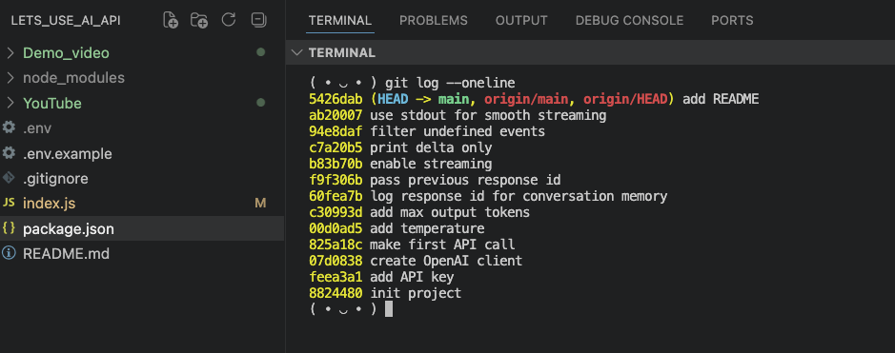This screenshot has height=353, width=895.
Task: Click the braces icon beside package.json
Action: pos(9,228)
